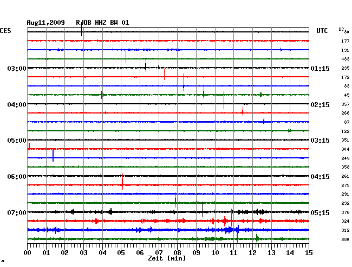The image size is (352, 267).
Task: Click the Zeit [min] axis title
Action: [x=167, y=258]
